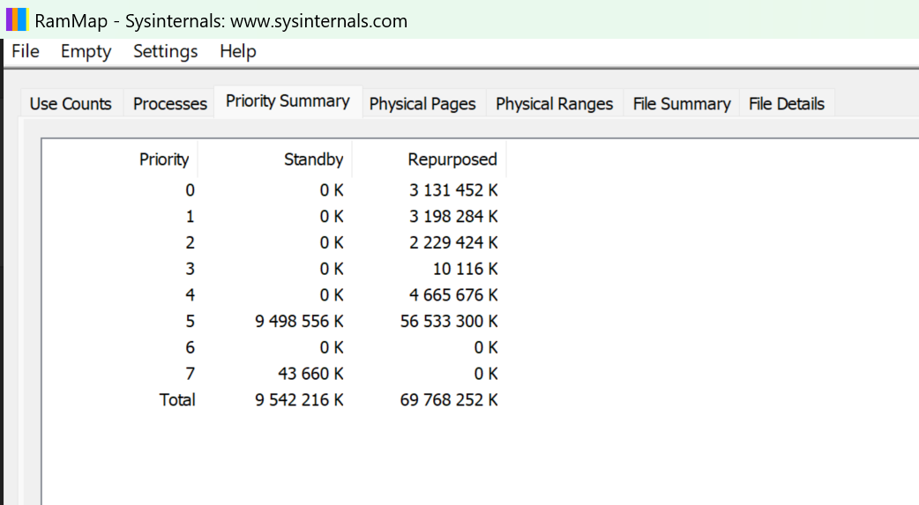Click repurposed value 56 533 300 K
The width and height of the screenshot is (919, 505).
click(x=449, y=322)
